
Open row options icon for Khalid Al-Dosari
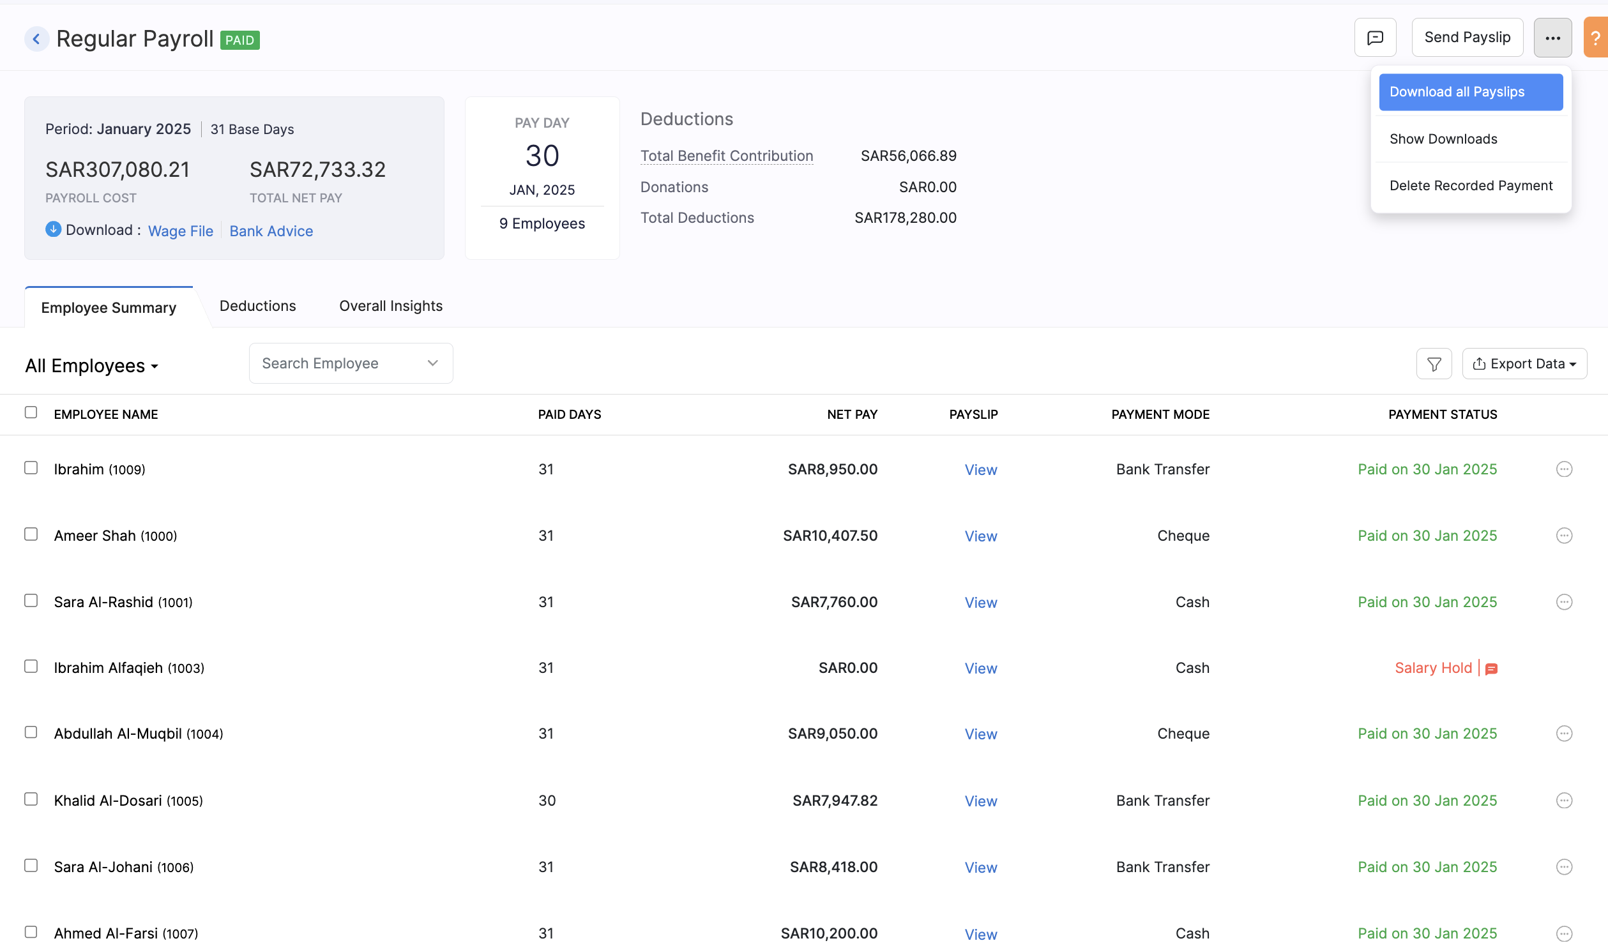tap(1565, 800)
